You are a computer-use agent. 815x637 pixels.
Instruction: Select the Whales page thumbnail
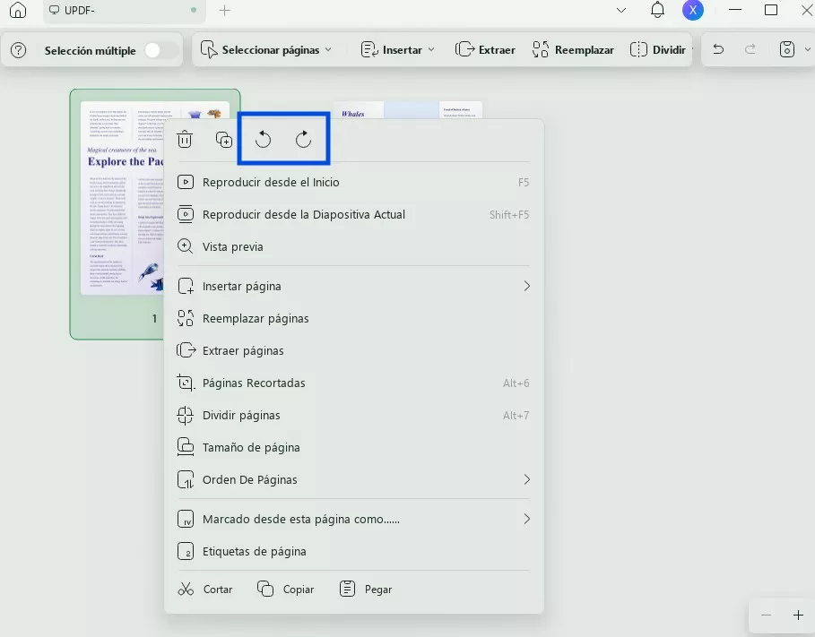409,110
